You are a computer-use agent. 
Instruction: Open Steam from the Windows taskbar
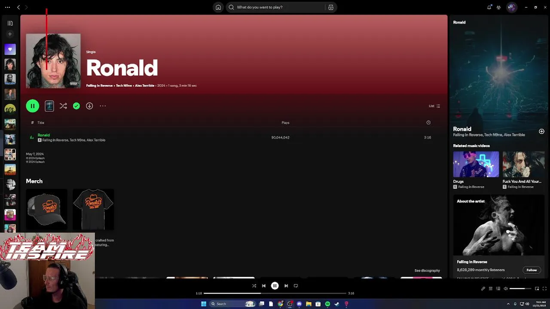pyautogui.click(x=337, y=304)
